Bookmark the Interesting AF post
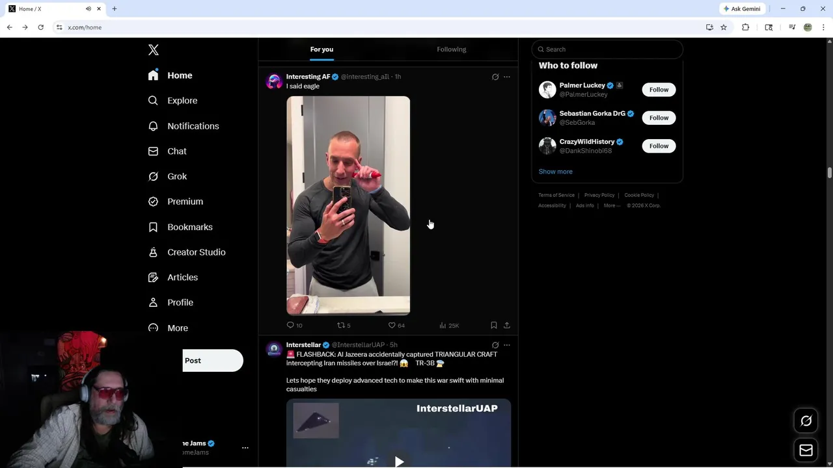Image resolution: width=833 pixels, height=468 pixels. [x=493, y=325]
